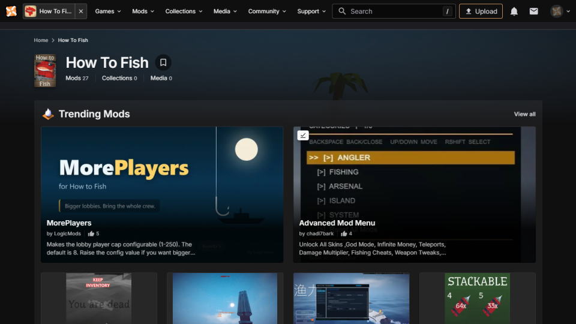Click the How To Fish game cover
Image resolution: width=576 pixels, height=324 pixels.
pyautogui.click(x=45, y=71)
